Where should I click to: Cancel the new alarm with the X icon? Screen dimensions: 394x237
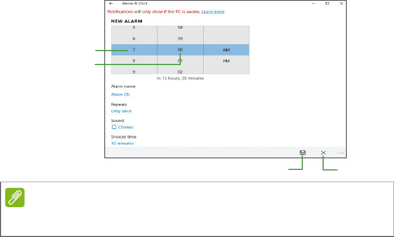324,153
